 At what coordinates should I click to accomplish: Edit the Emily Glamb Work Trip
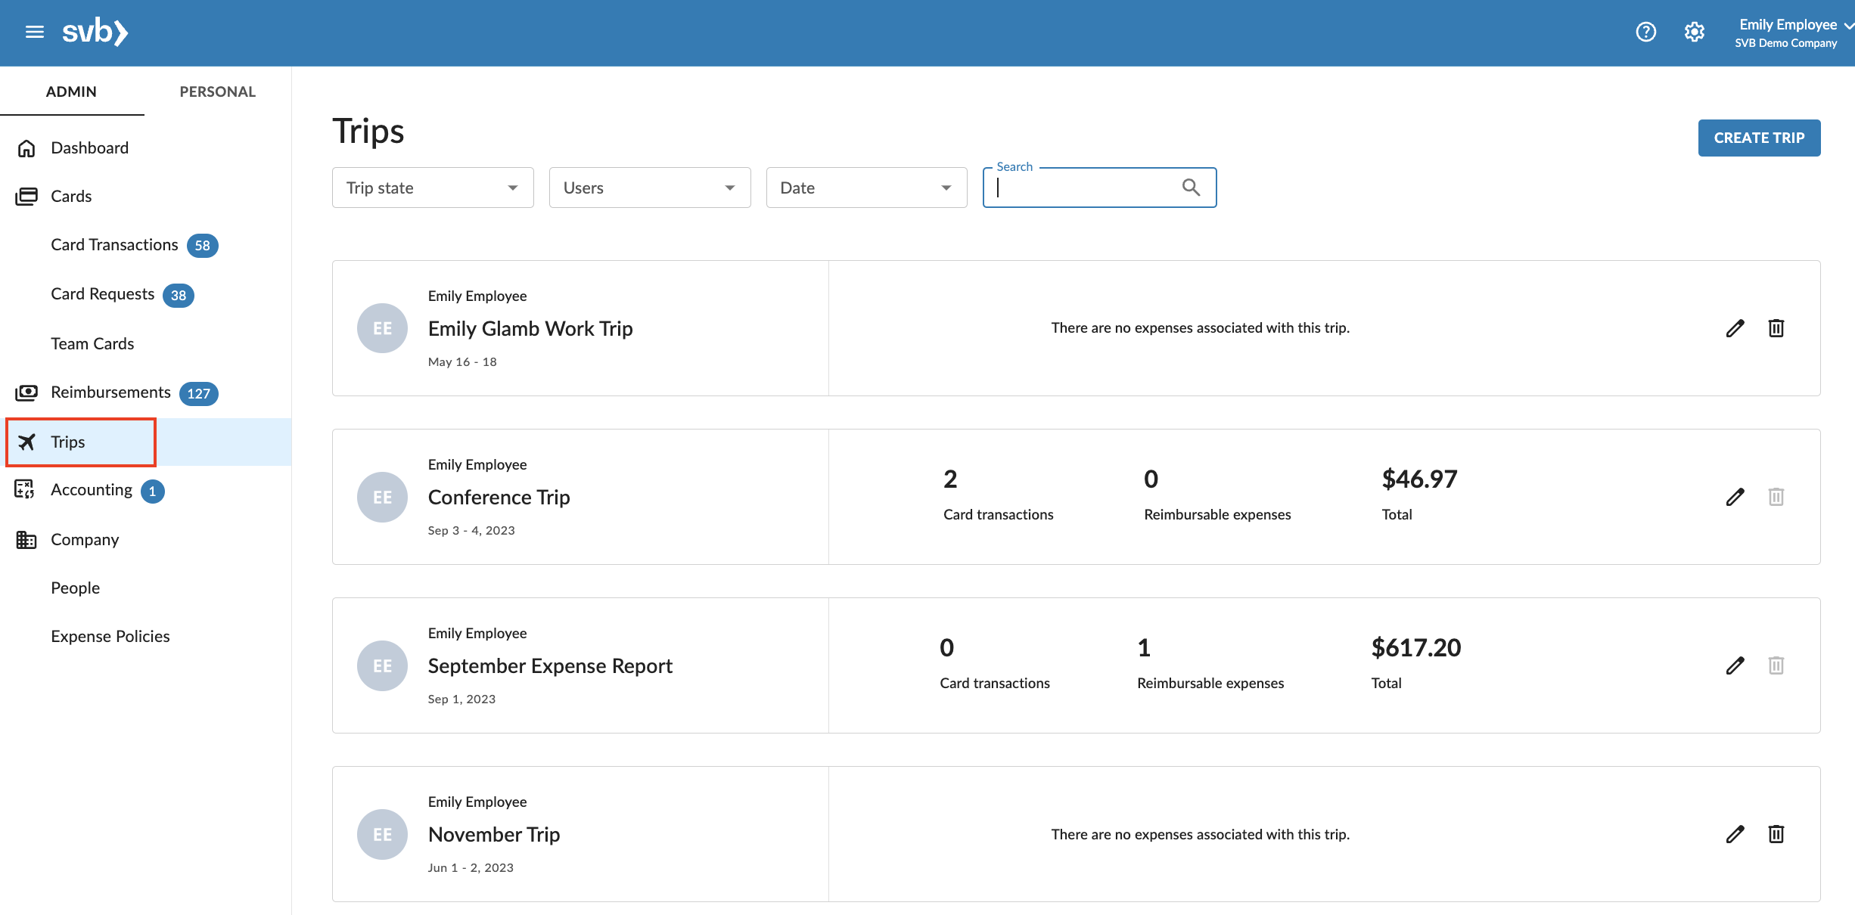(1735, 328)
